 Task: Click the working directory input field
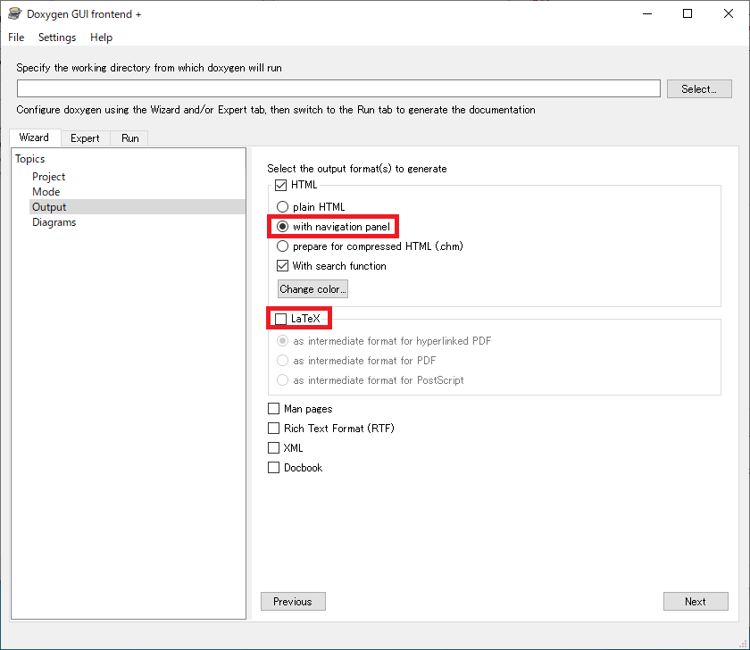[x=338, y=88]
